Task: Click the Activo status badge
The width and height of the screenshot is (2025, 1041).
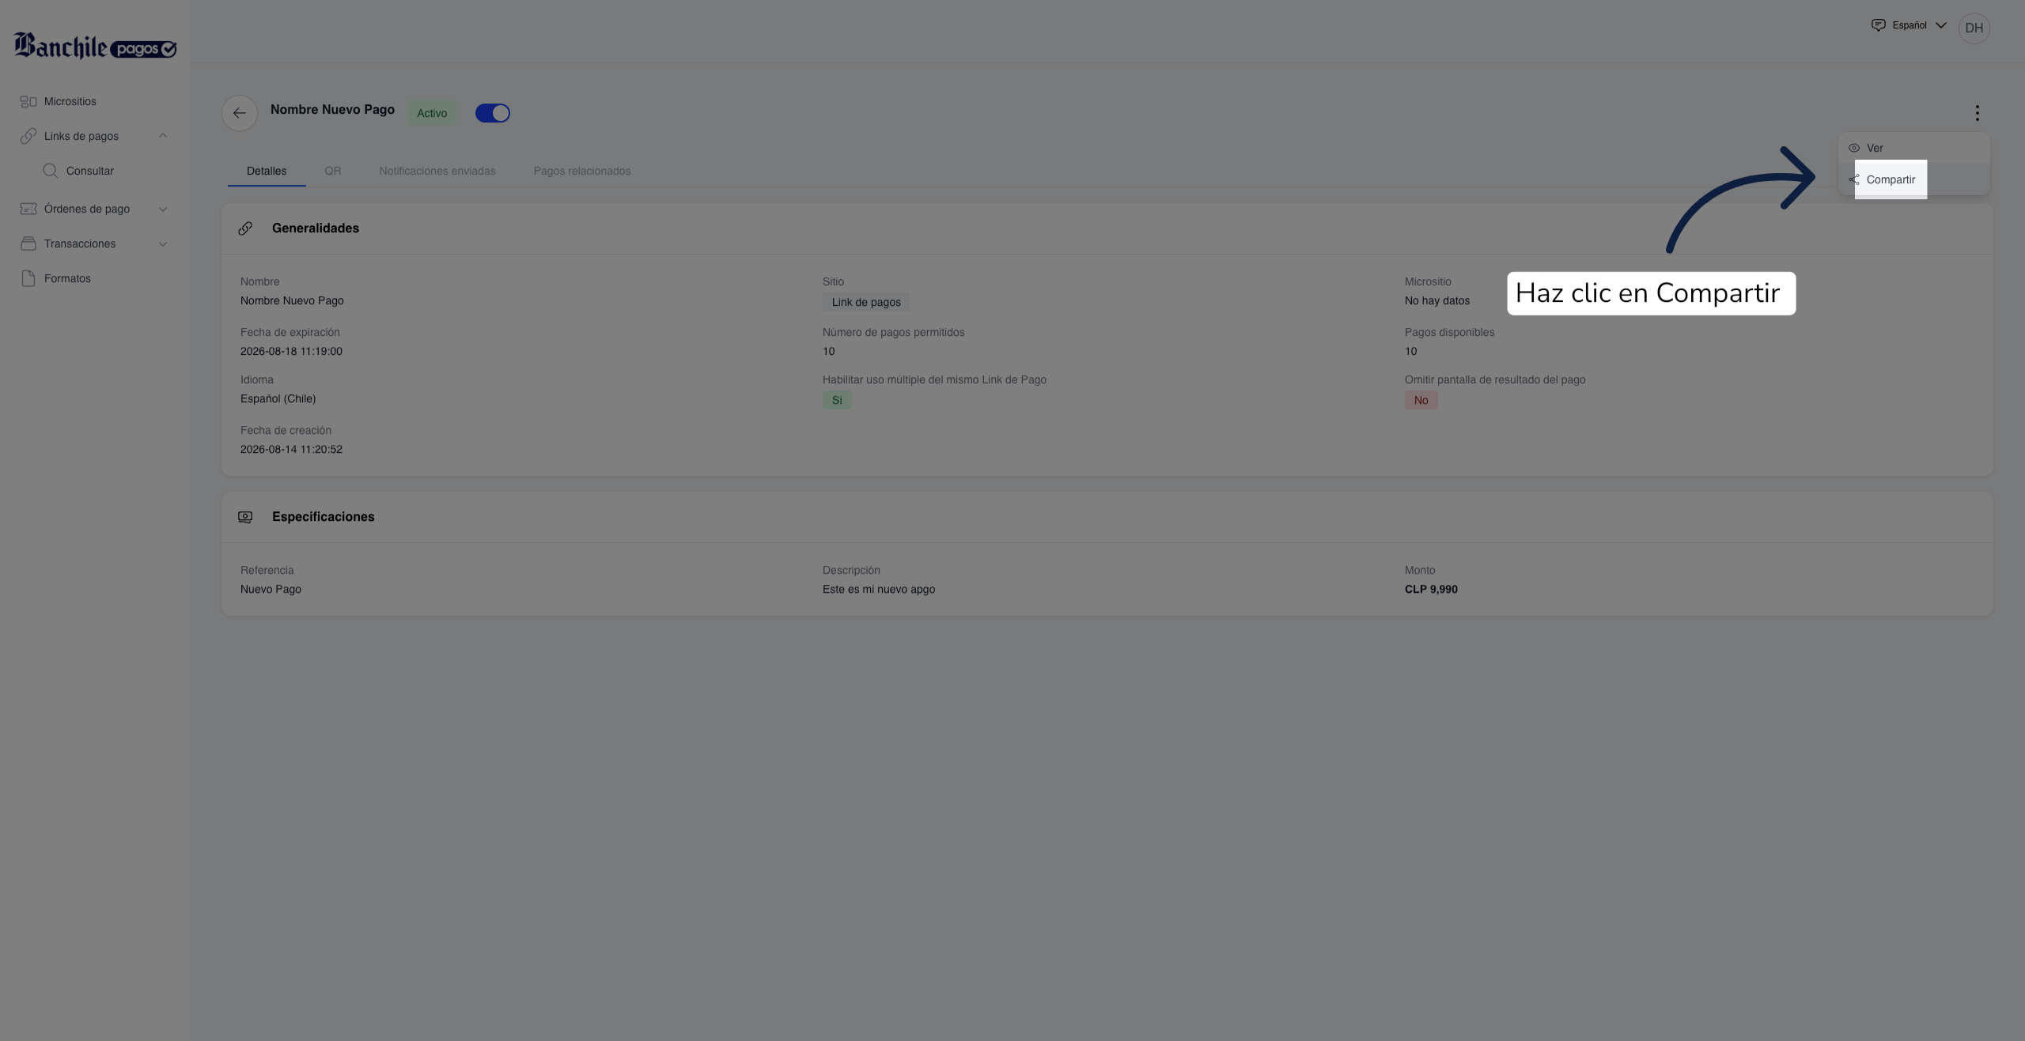Action: coord(432,113)
